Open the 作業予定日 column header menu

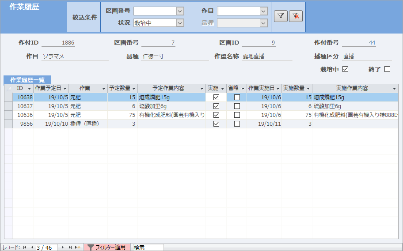pos(65,89)
